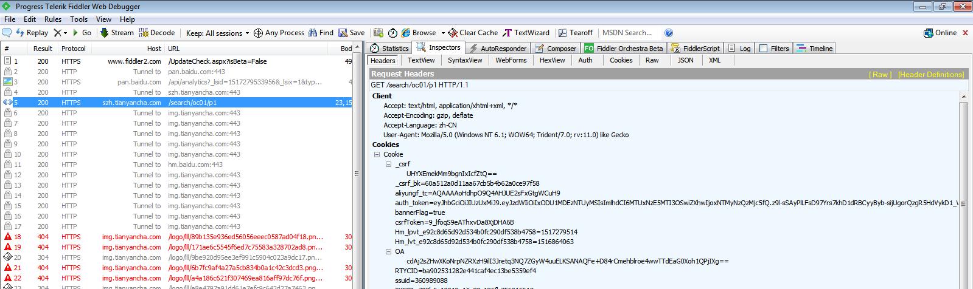The height and width of the screenshot is (289, 973).
Task: Switch to the AutoResponder tab
Action: (498, 49)
